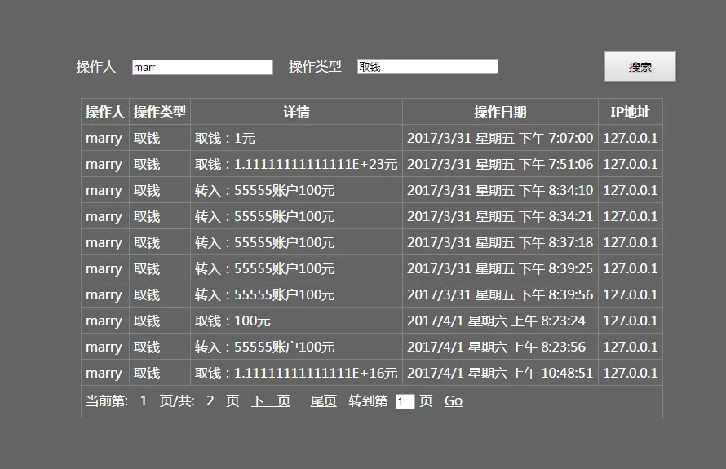Viewport: 726px width, 469px height.
Task: Click the 操作人 label beside the input
Action: 95,67
